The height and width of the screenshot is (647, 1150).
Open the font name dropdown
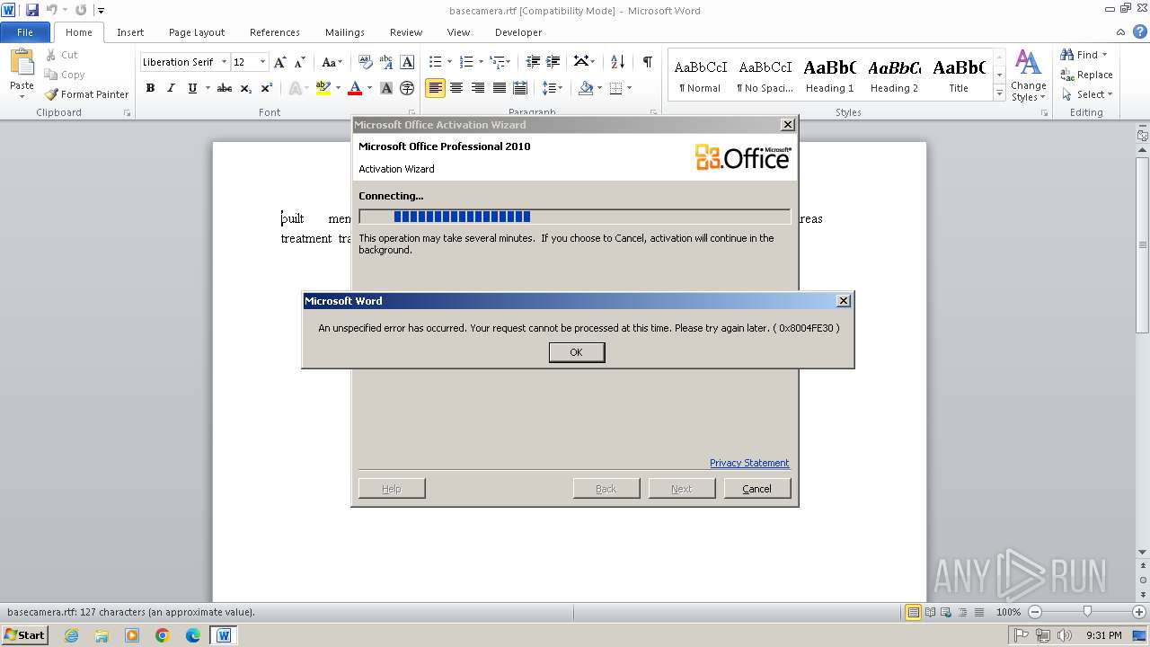(x=224, y=62)
